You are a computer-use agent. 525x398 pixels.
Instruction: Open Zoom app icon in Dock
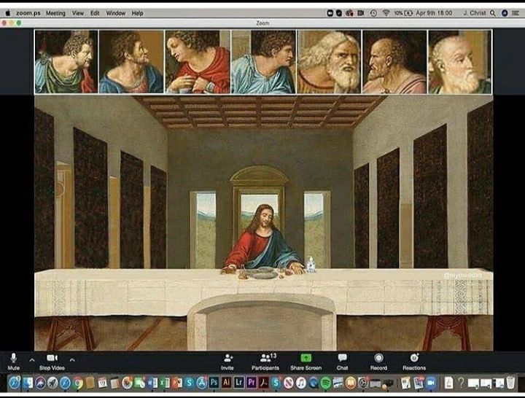(x=431, y=383)
